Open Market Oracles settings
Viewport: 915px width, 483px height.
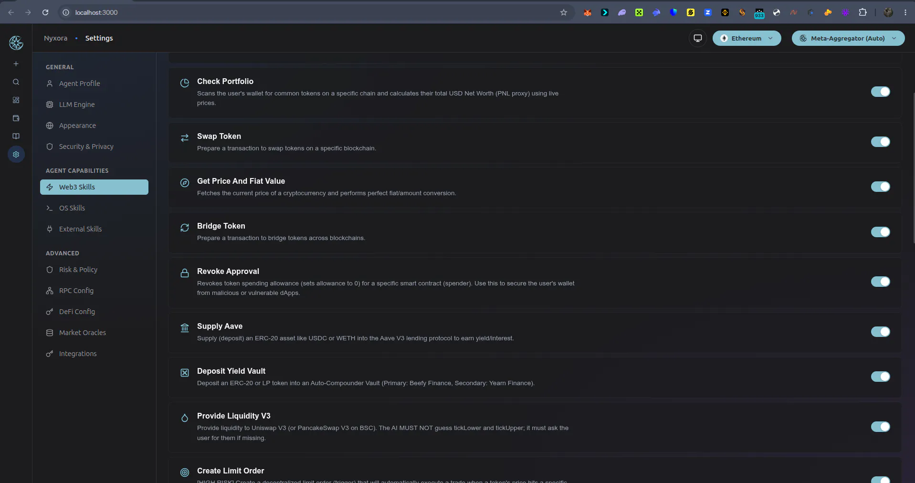click(x=94, y=333)
